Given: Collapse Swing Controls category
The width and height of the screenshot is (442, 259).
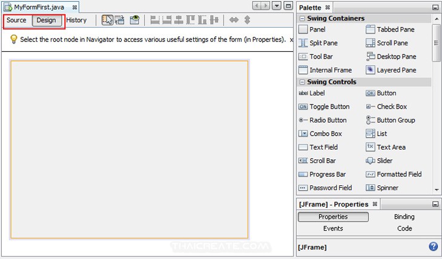Looking at the screenshot, I should [x=302, y=82].
